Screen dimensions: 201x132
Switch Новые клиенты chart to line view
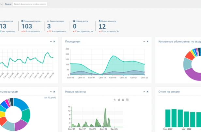[115, 100]
